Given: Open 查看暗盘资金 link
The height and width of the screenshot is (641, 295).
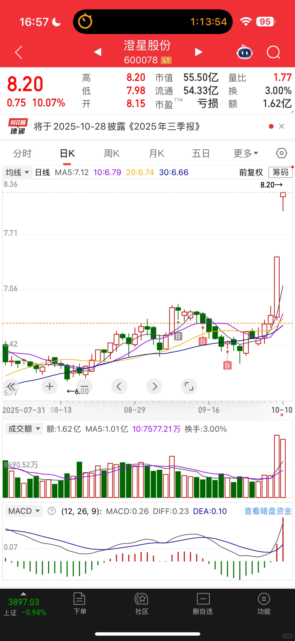Looking at the screenshot, I should [x=268, y=511].
